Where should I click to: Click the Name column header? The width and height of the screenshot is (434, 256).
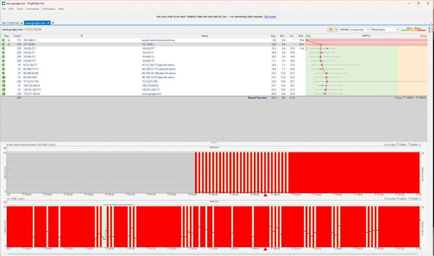(x=205, y=36)
